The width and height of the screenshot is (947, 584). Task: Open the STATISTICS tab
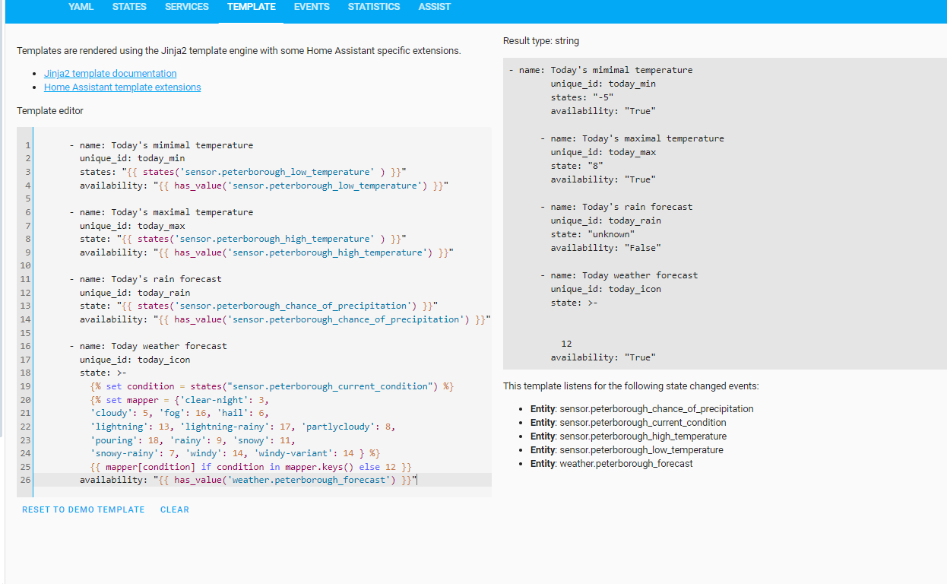[x=373, y=7]
